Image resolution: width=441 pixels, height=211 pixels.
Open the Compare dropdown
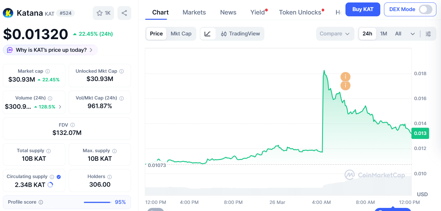pos(334,34)
